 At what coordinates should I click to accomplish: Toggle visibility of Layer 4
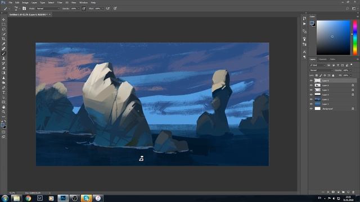(311, 95)
